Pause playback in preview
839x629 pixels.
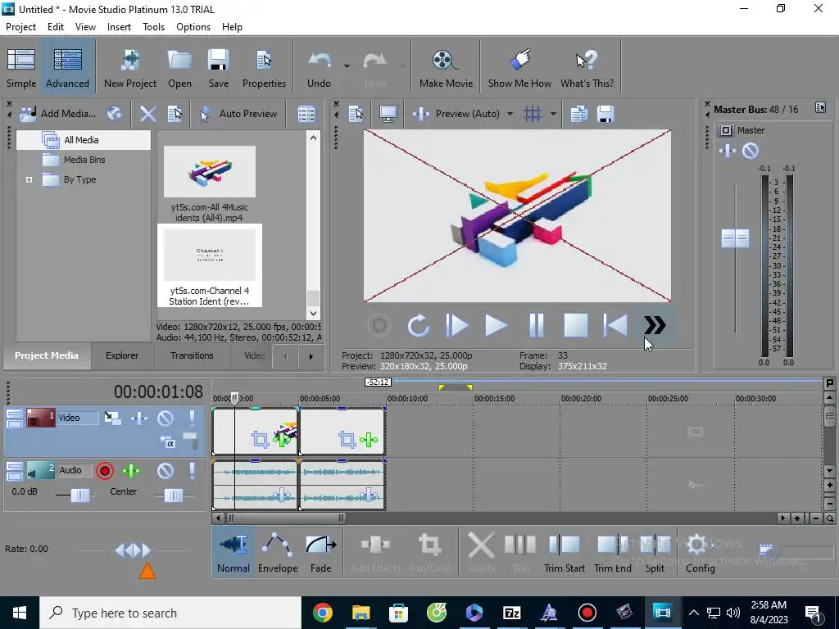pos(536,325)
